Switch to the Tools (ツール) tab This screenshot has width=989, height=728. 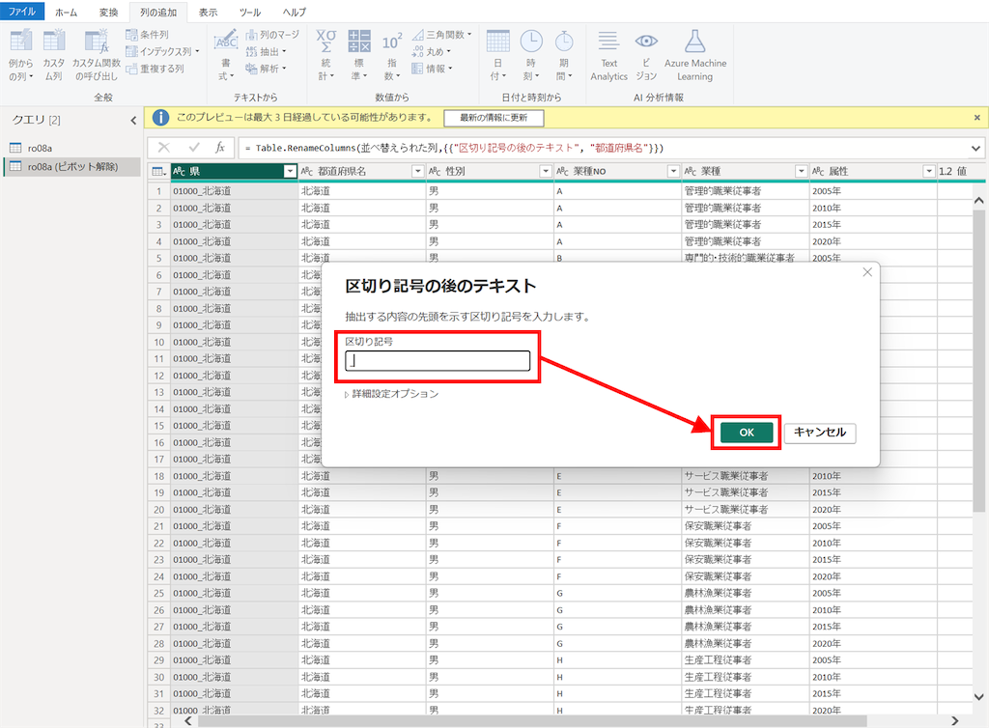[x=250, y=12]
